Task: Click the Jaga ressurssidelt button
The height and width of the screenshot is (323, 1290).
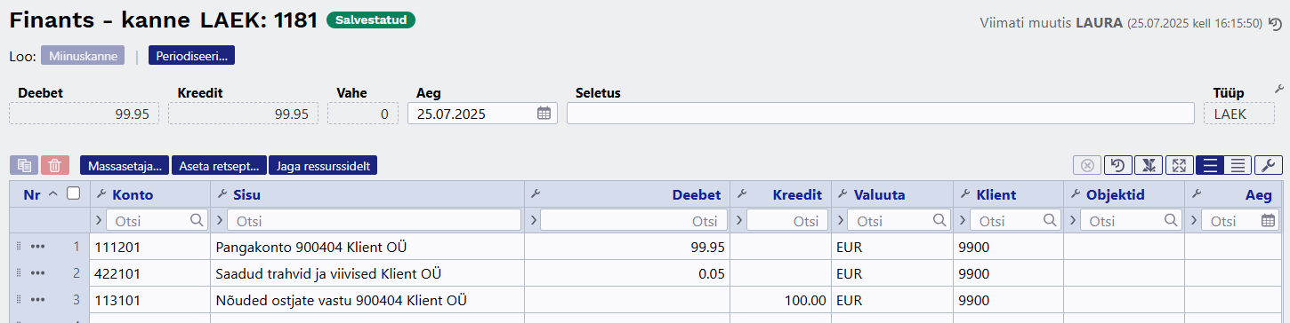Action: click(x=323, y=165)
